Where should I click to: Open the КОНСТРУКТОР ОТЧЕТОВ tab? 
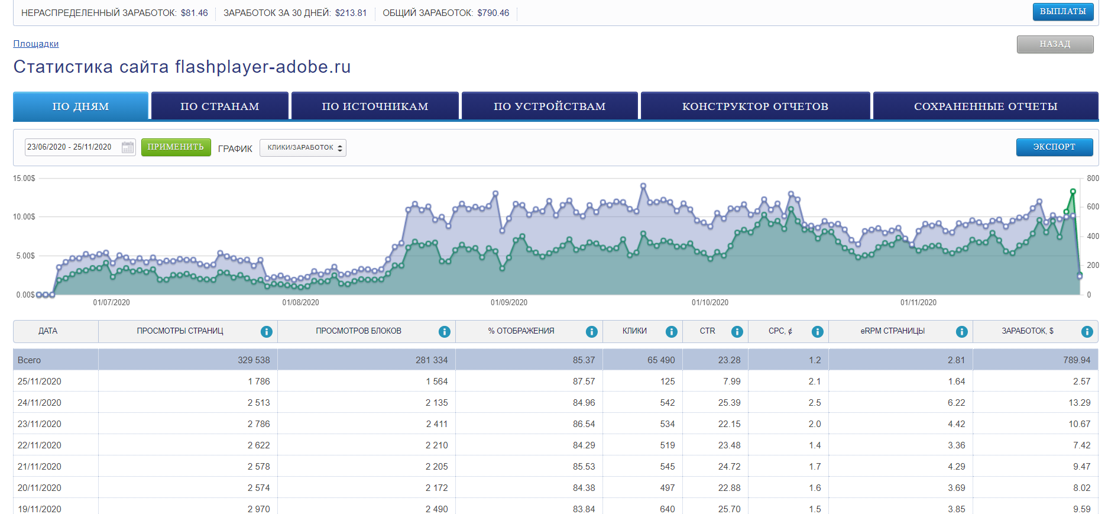[x=755, y=106]
